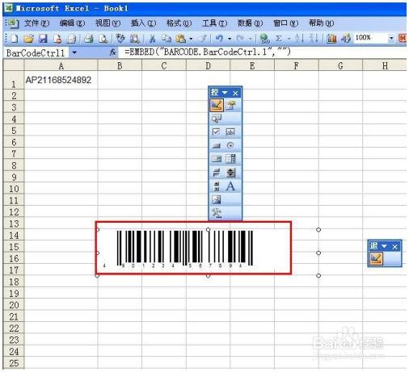Image resolution: width=409 pixels, height=372 pixels.
Task: Open the 数据 (Data) menu
Action: click(x=250, y=23)
